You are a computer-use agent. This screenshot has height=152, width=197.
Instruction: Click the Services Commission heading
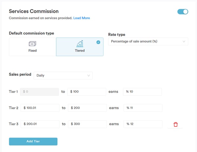(34, 11)
